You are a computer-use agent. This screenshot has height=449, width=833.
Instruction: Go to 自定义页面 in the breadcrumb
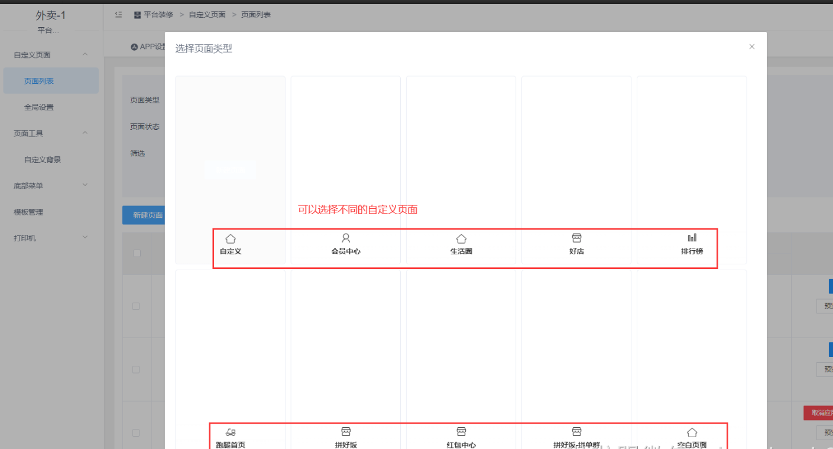[207, 15]
